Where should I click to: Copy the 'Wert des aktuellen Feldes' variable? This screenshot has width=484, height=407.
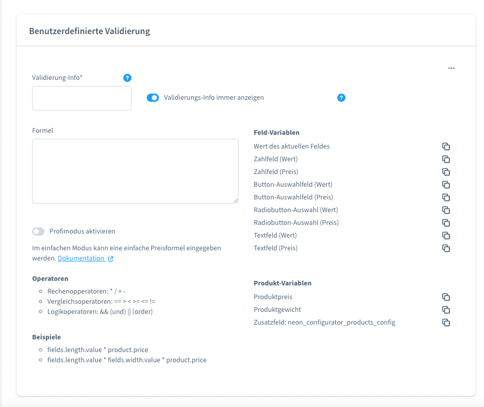coord(446,147)
